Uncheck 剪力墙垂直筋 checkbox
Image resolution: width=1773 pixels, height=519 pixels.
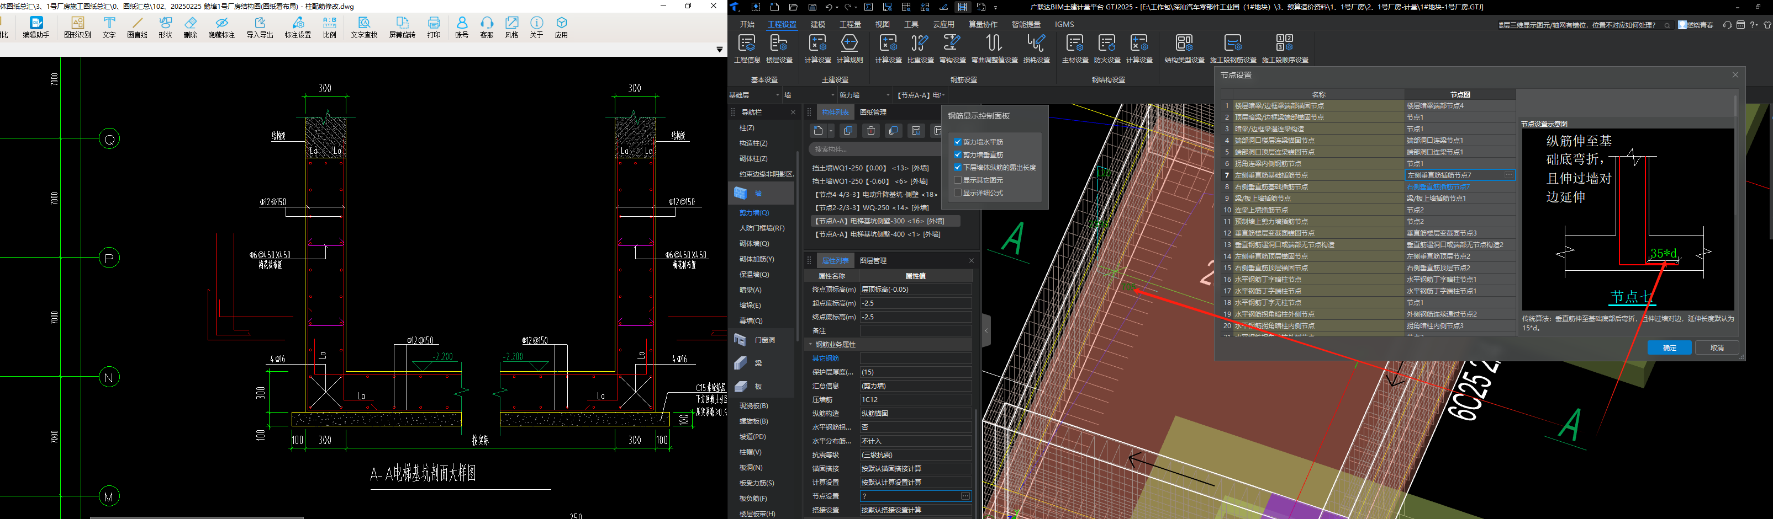pyautogui.click(x=957, y=154)
